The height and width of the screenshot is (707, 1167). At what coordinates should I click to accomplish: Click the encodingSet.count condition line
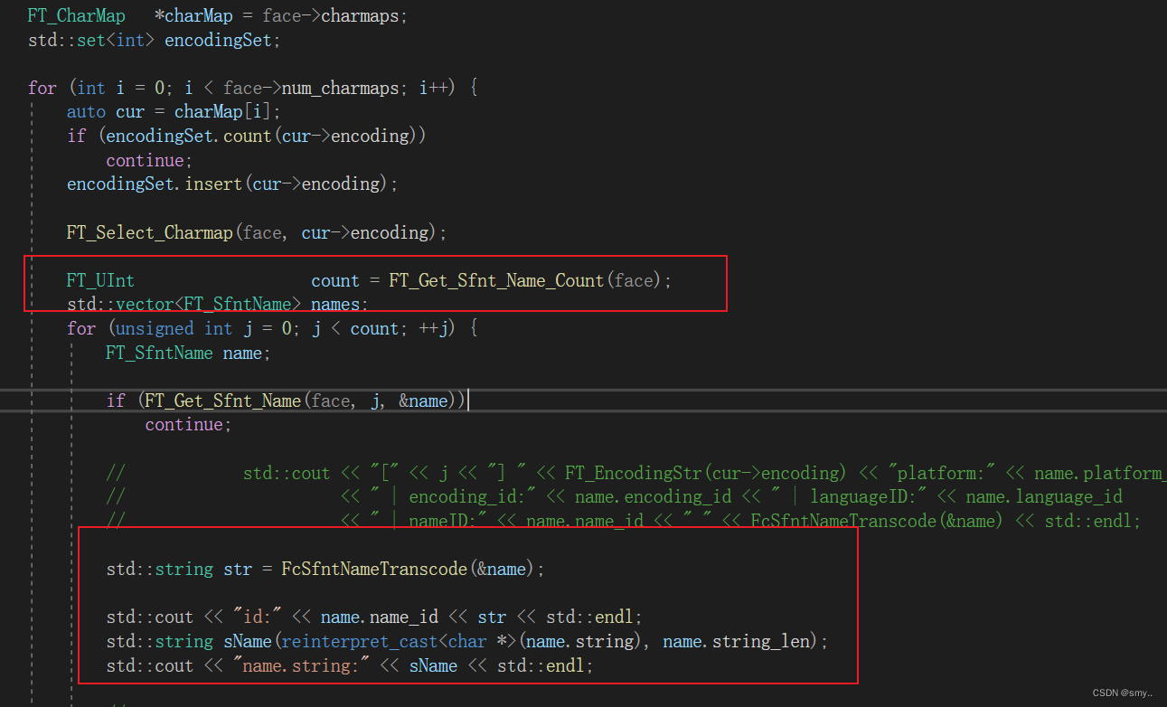pyautogui.click(x=246, y=136)
